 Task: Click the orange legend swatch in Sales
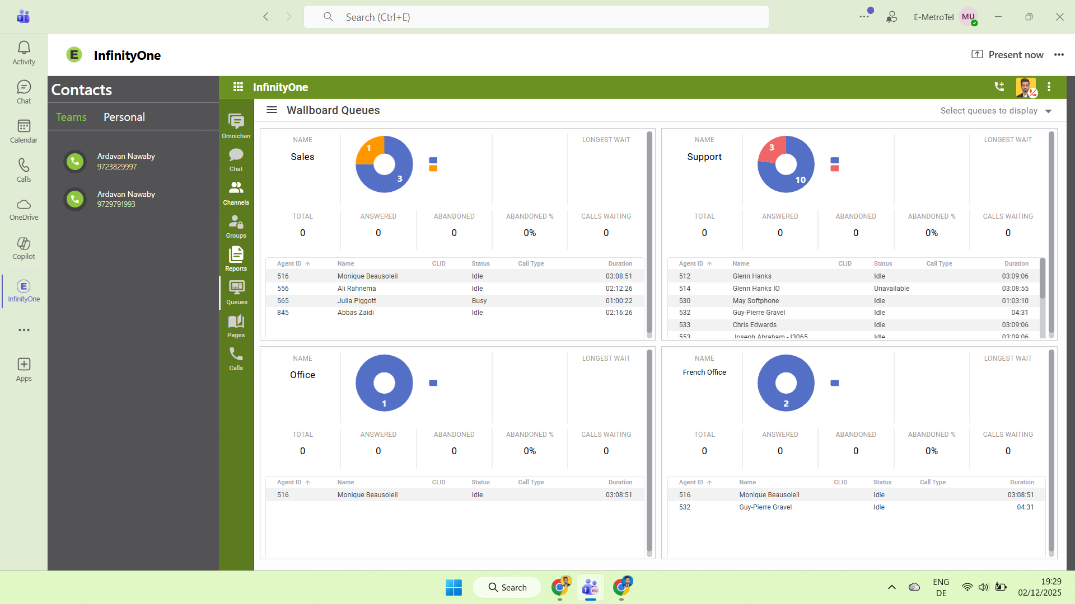pos(433,168)
